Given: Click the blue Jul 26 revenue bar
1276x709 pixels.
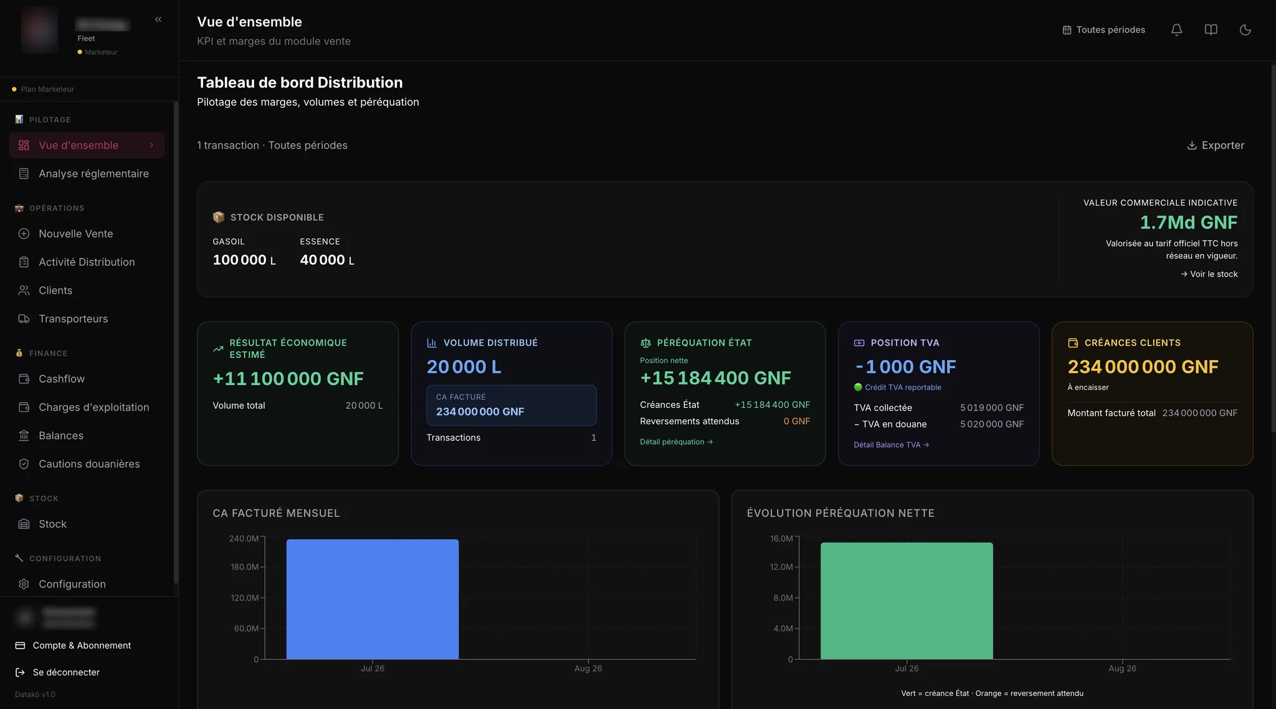Looking at the screenshot, I should tap(373, 599).
